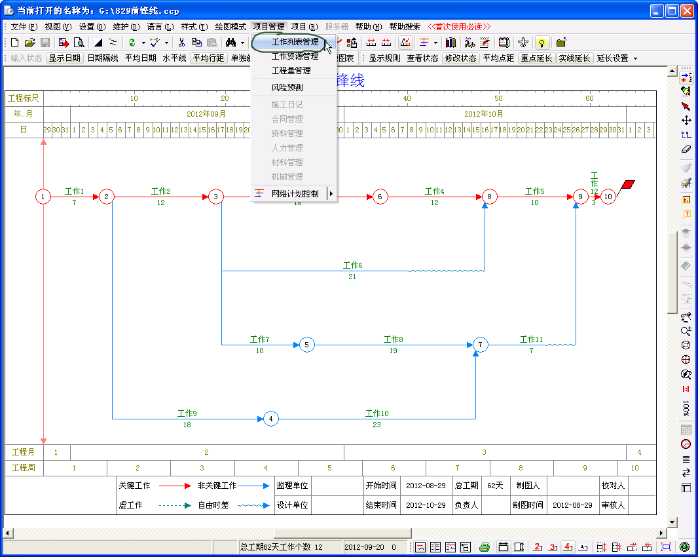Click the Copy icon in toolbar
Image resolution: width=698 pixels, height=557 pixels.
coord(196,43)
